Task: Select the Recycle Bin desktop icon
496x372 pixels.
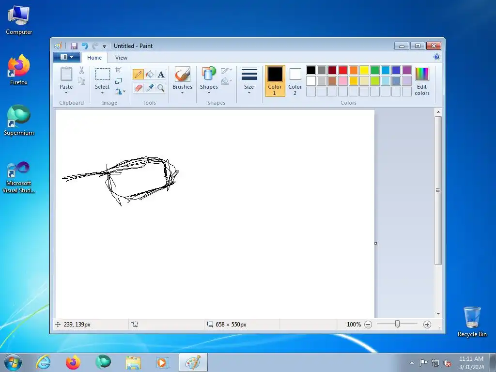Action: point(472,322)
